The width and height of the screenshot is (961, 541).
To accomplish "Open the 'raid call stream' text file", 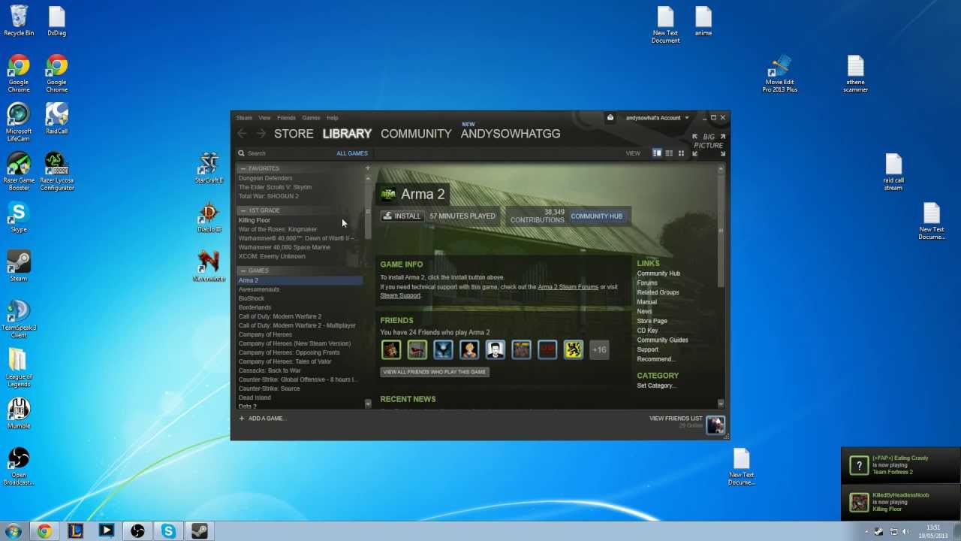I will 893,172.
